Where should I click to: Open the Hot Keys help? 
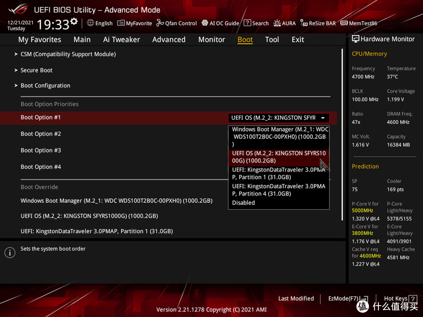pos(400,298)
